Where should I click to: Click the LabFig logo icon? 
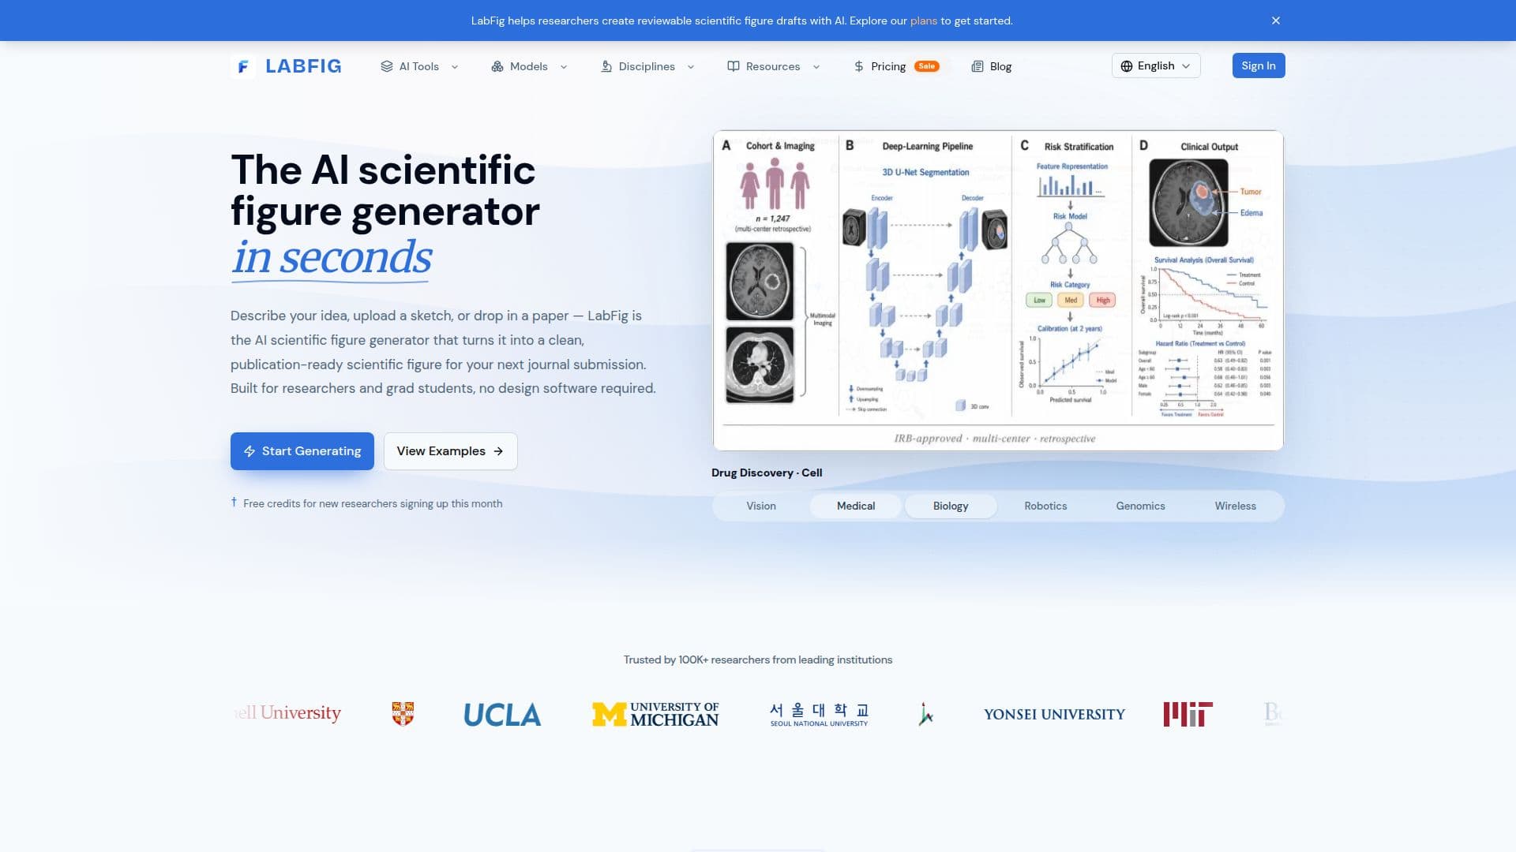[243, 66]
